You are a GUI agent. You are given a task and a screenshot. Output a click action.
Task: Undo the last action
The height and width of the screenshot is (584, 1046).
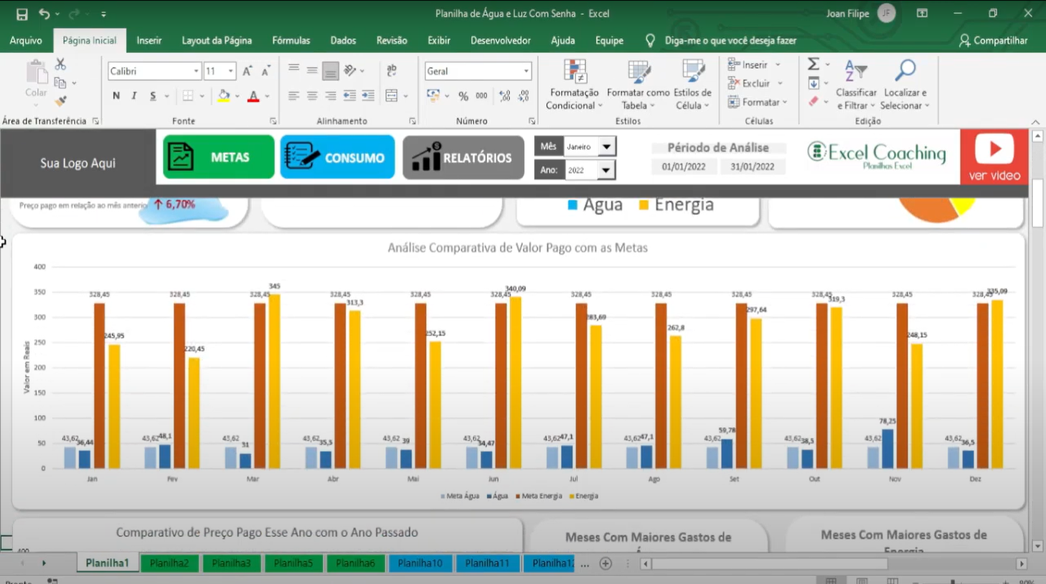(x=44, y=14)
